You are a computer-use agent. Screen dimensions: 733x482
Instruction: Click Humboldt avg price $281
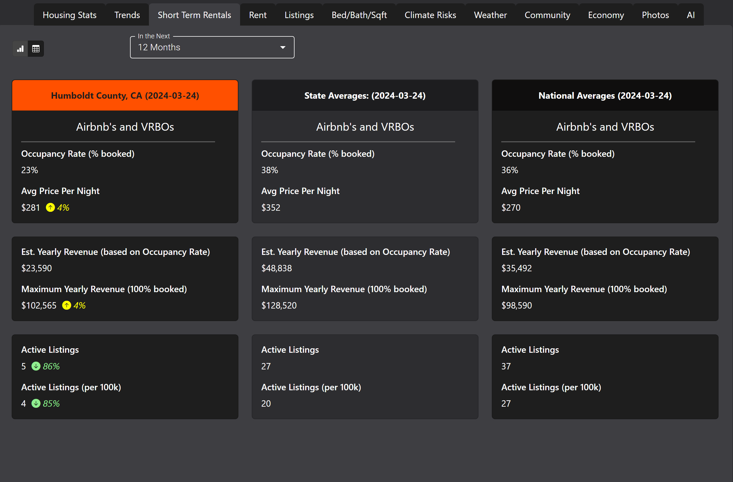[31, 207]
